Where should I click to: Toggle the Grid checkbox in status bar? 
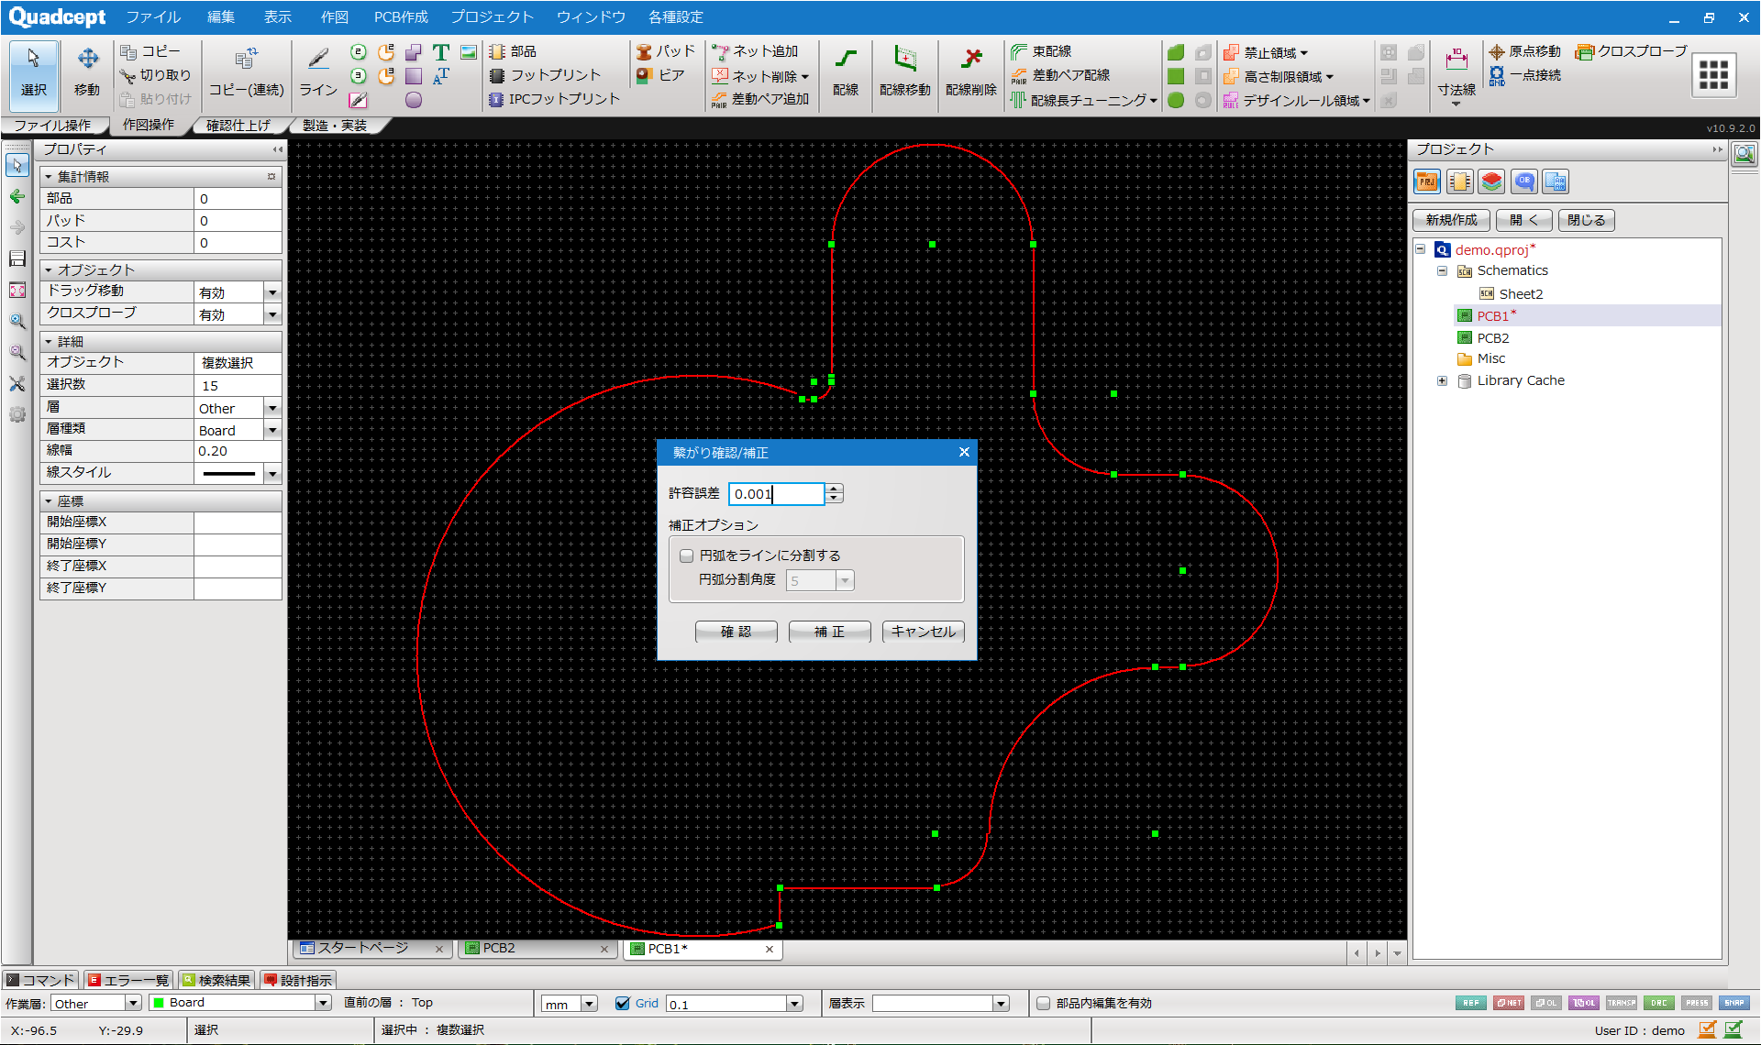(x=623, y=1003)
